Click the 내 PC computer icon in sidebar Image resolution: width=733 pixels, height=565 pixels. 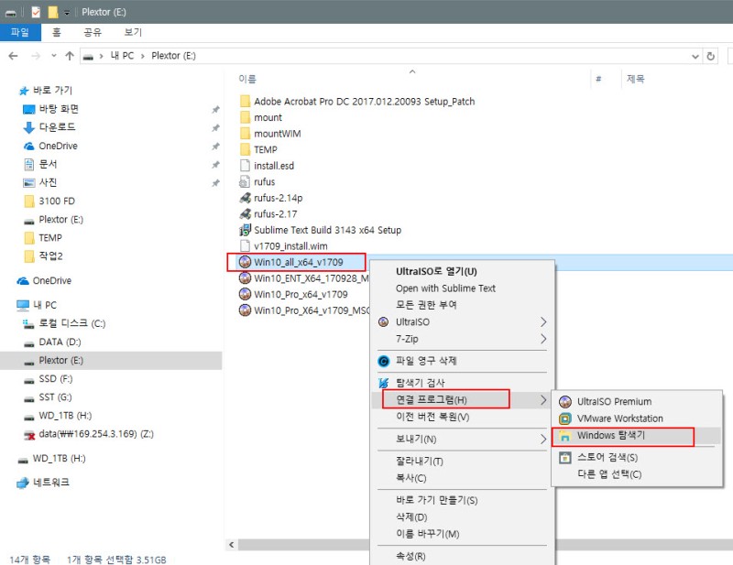tap(22, 305)
